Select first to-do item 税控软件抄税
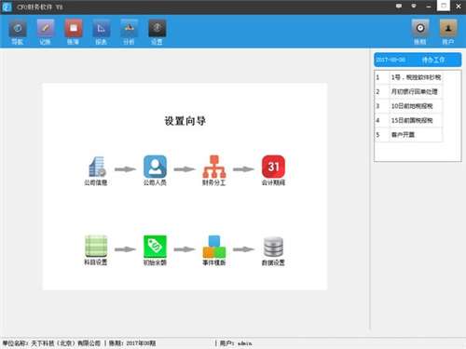Viewport: 466px width, 349px height. pyautogui.click(x=416, y=77)
